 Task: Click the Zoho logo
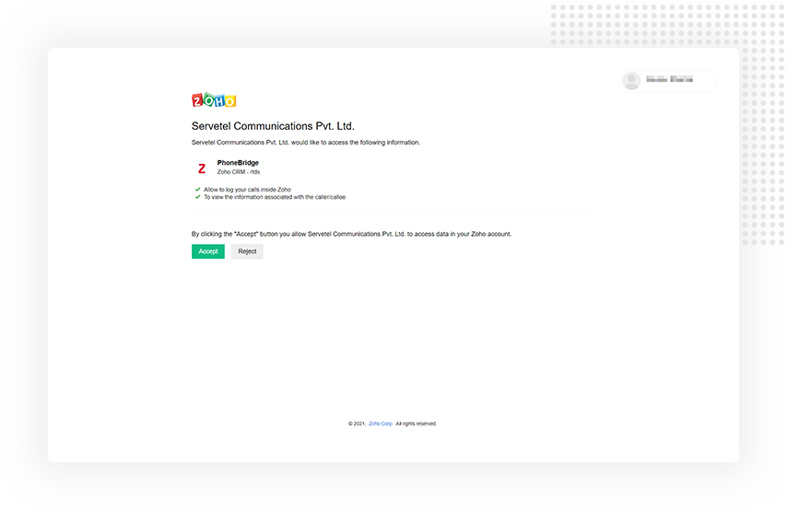[214, 100]
